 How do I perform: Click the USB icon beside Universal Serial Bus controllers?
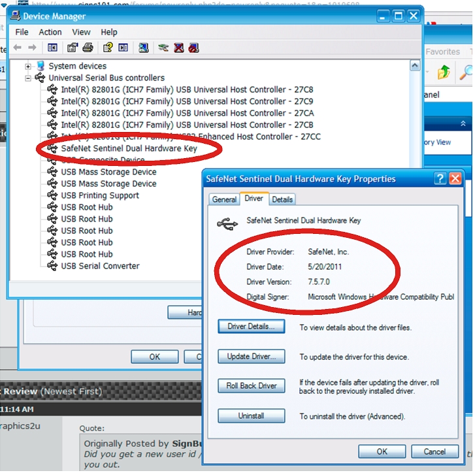tap(40, 78)
